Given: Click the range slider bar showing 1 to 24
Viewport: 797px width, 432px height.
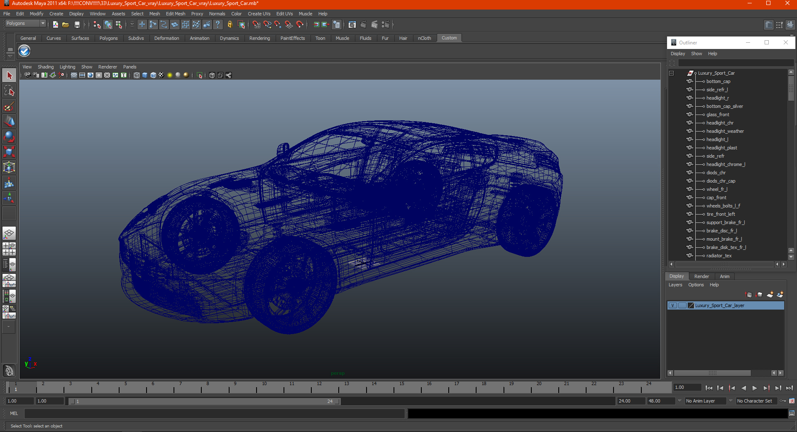Looking at the screenshot, I should [x=205, y=401].
